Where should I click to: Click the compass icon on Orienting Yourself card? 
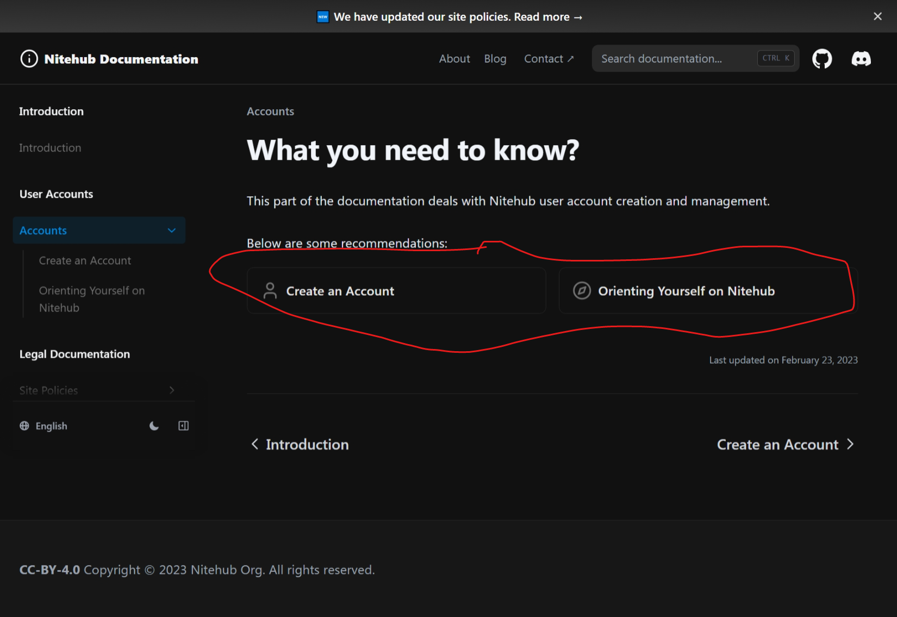click(x=582, y=291)
